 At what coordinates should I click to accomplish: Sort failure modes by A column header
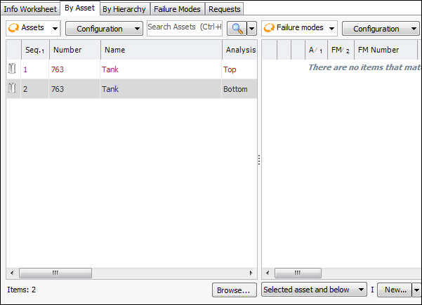(x=316, y=50)
